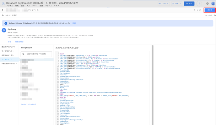Click キャンセル to discard changes
216x125 pixels.
197,10
